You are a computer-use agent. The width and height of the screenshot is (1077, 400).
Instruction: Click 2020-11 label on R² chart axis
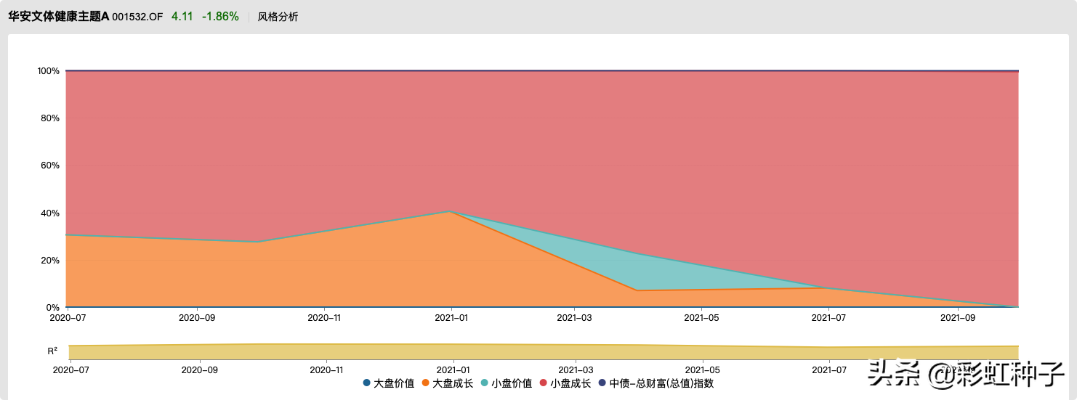[328, 370]
